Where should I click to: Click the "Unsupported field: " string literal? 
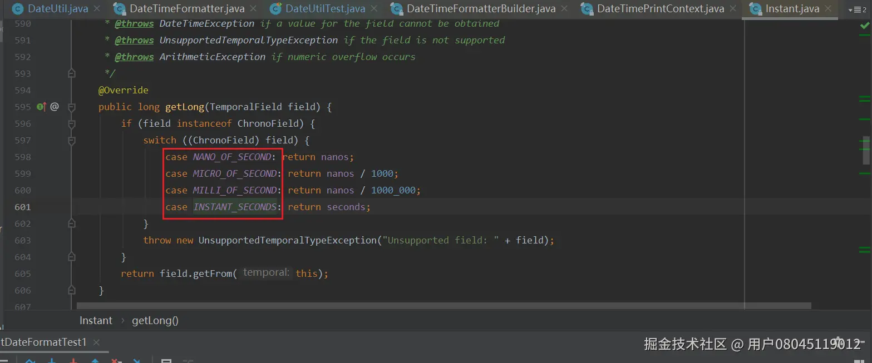[x=440, y=240]
